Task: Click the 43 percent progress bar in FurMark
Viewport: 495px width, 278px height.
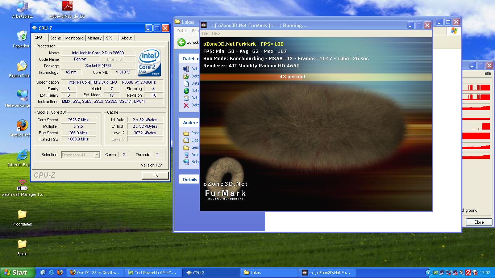Action: click(x=316, y=77)
